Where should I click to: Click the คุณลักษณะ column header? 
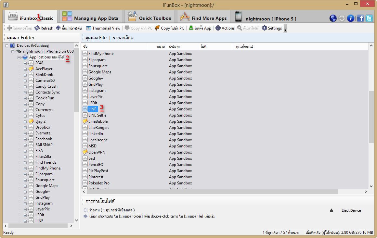pos(301,46)
